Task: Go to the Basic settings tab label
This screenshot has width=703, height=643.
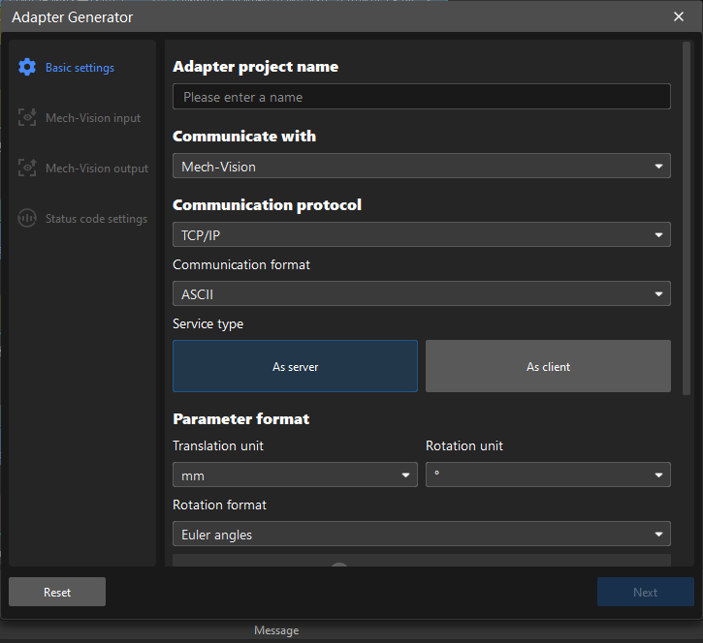Action: pyautogui.click(x=80, y=68)
